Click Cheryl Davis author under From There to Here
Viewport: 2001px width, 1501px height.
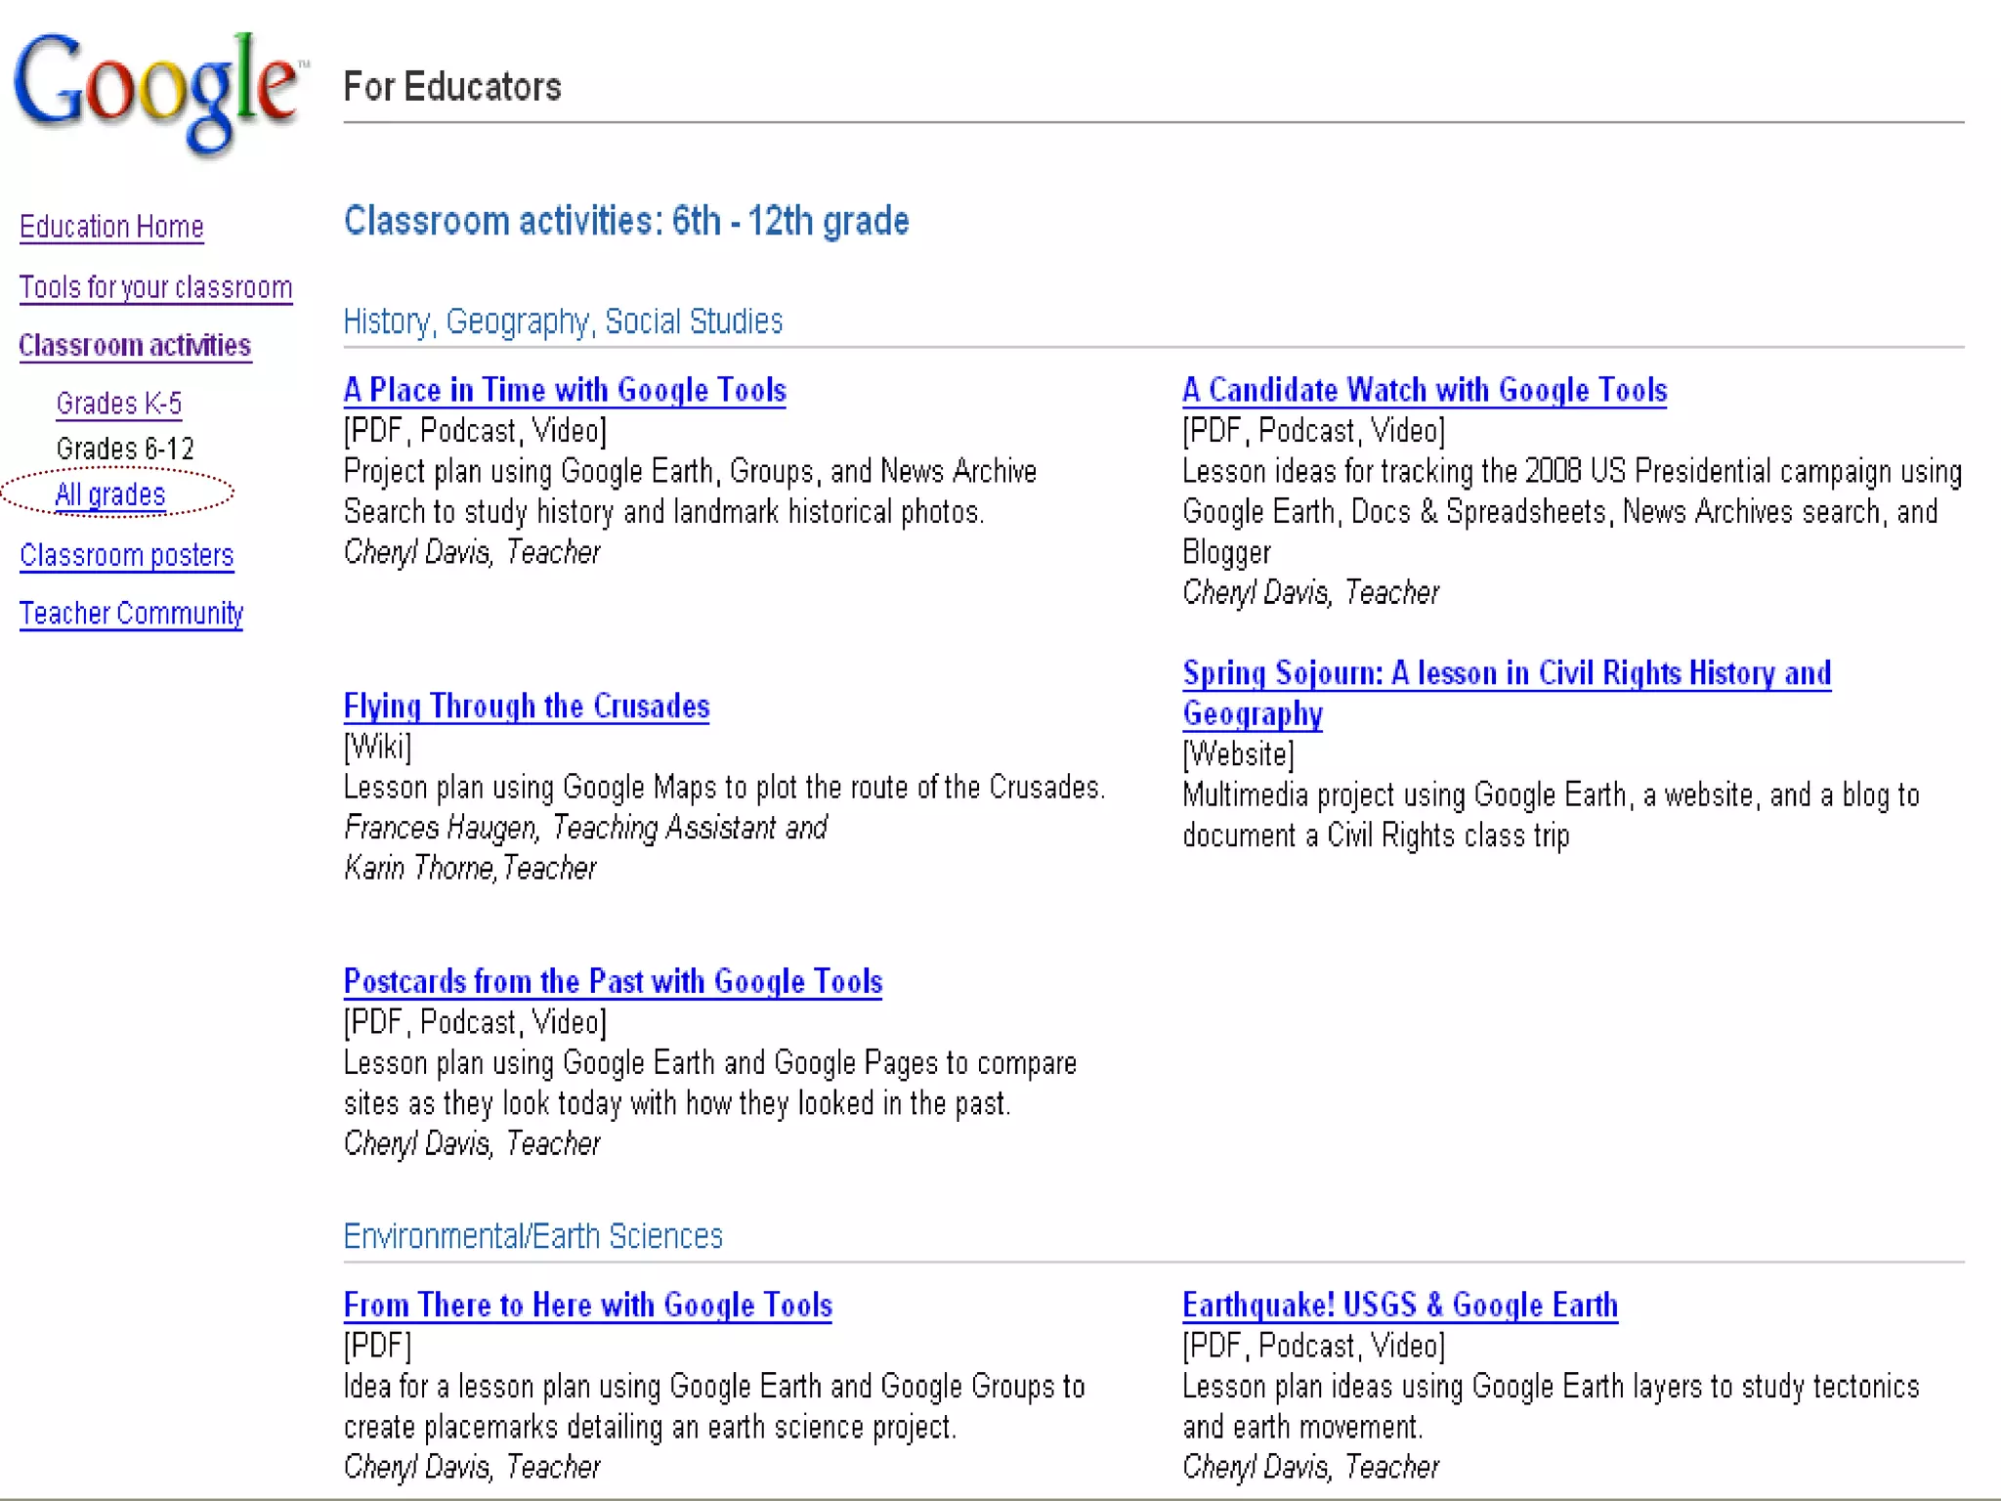472,1467
